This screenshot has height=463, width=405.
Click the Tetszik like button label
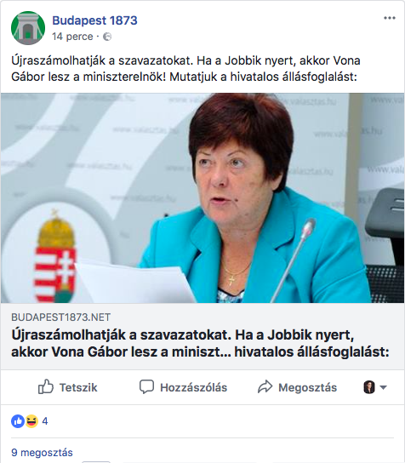pos(78,387)
